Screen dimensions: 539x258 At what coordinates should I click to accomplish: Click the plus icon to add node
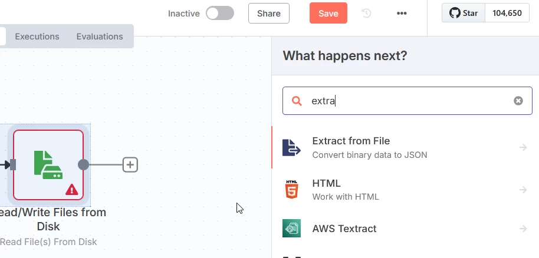click(x=130, y=165)
